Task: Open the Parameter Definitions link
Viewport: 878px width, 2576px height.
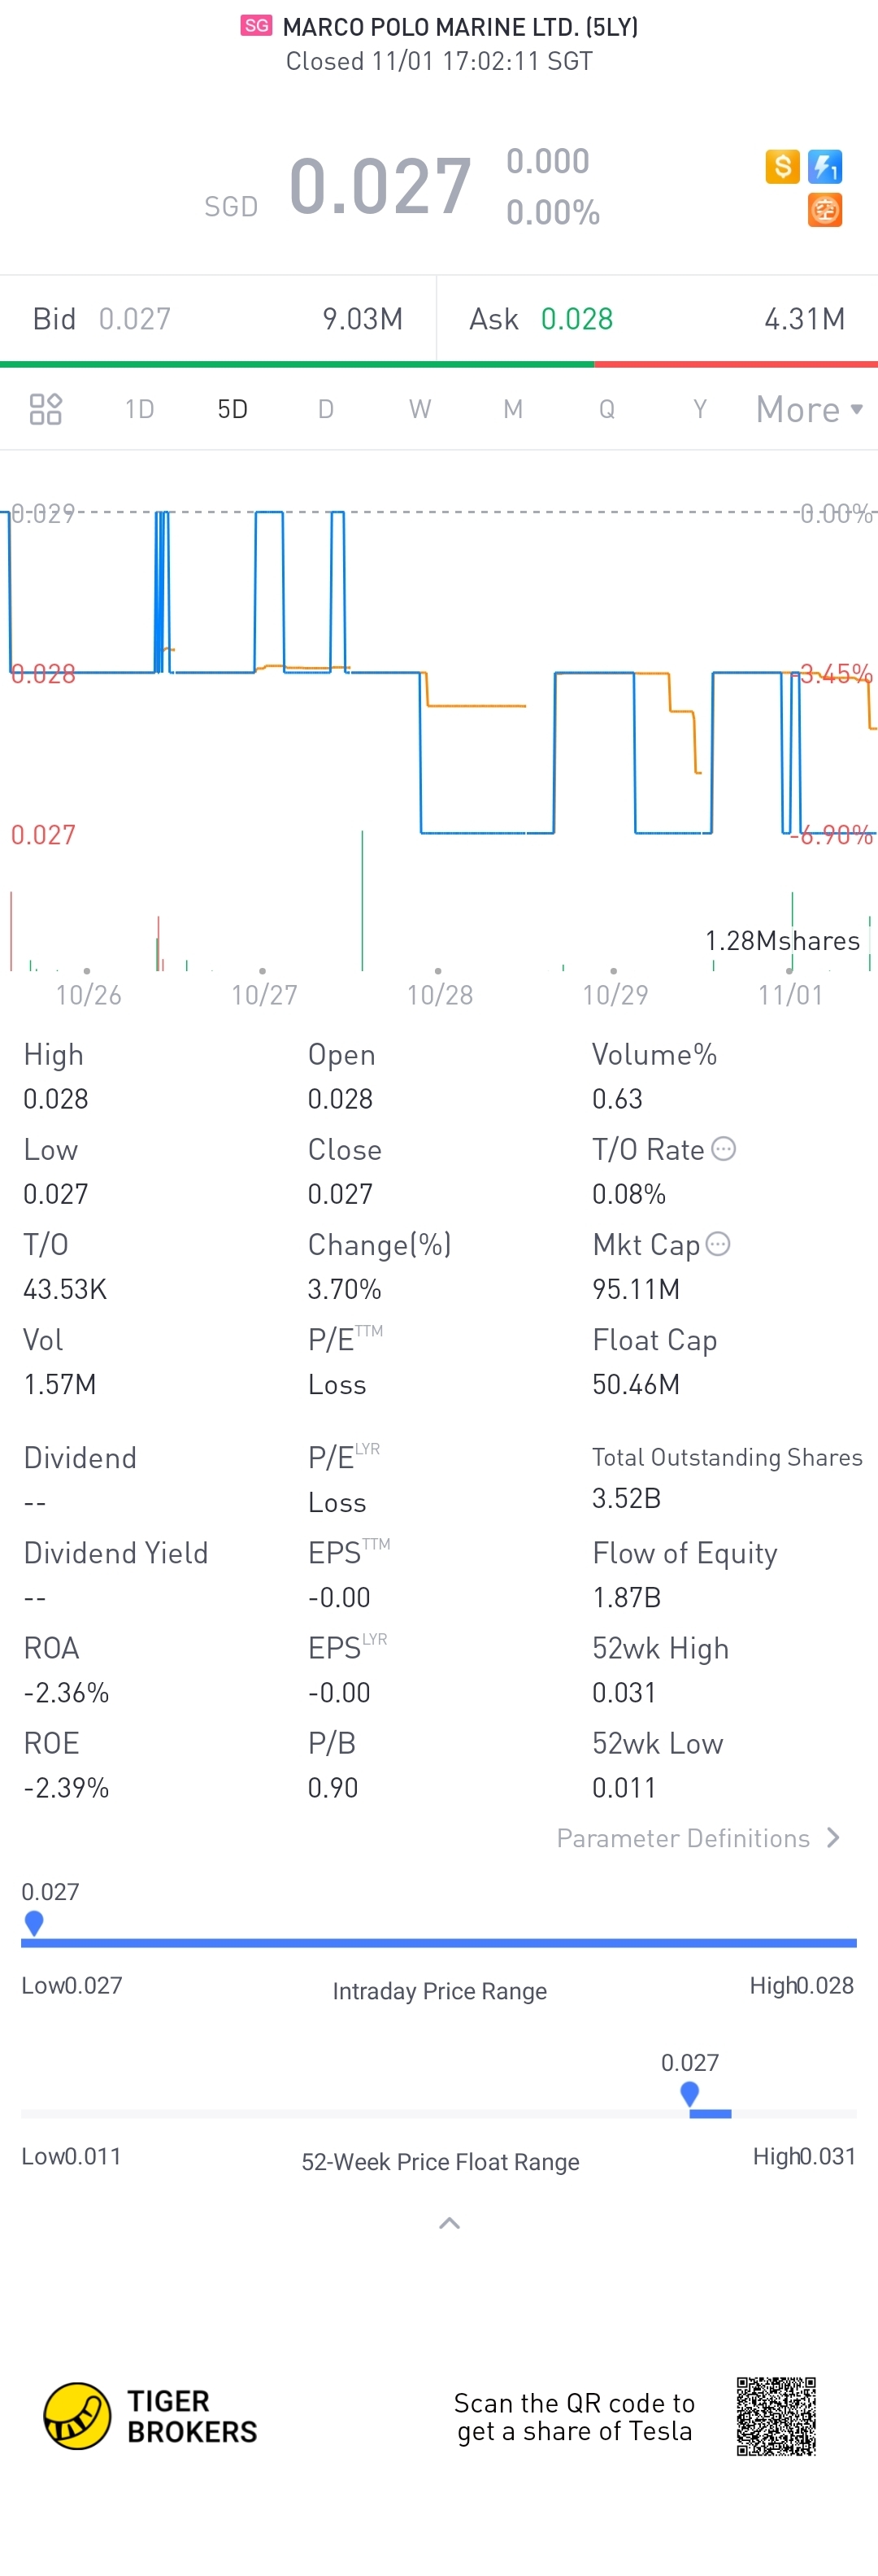Action: pyautogui.click(x=683, y=1838)
